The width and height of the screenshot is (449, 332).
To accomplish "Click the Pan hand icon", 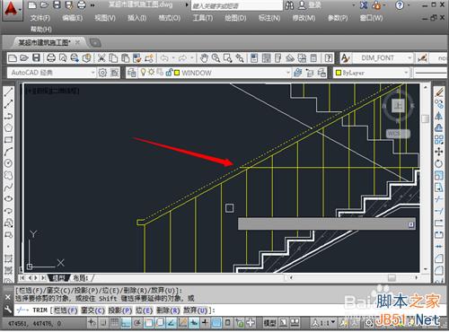I will (x=204, y=58).
